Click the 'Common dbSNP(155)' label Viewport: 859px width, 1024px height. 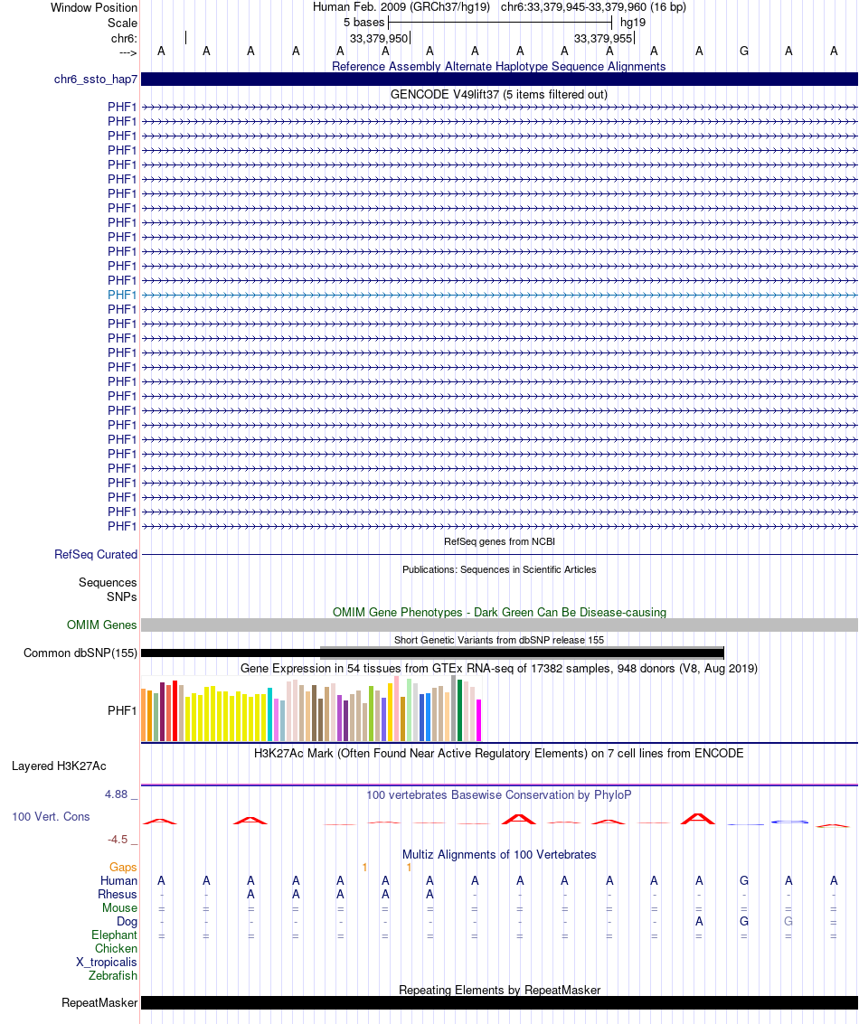tap(80, 653)
